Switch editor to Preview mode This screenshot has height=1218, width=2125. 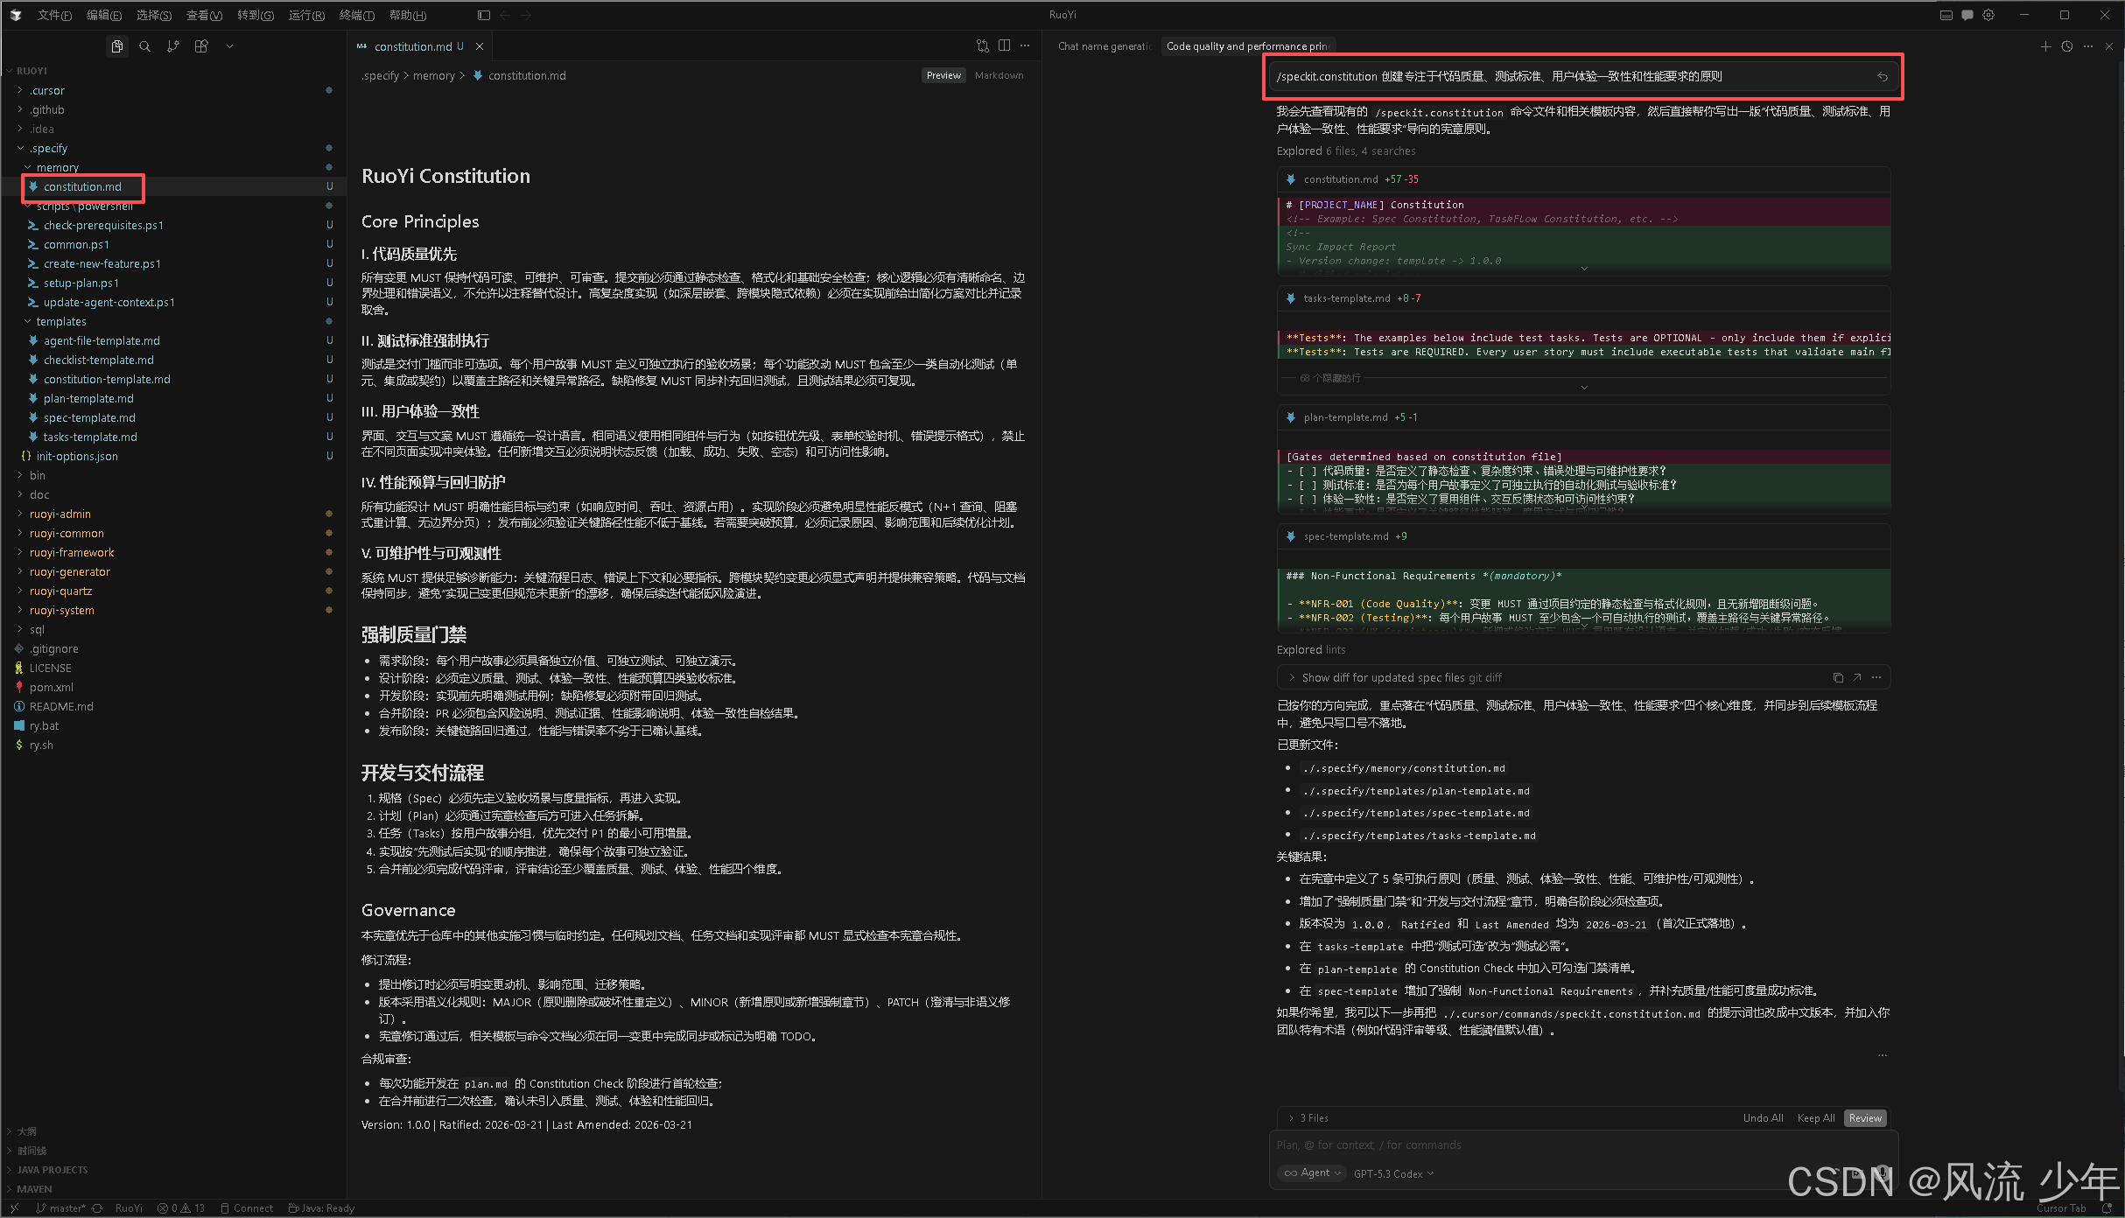pyautogui.click(x=943, y=75)
